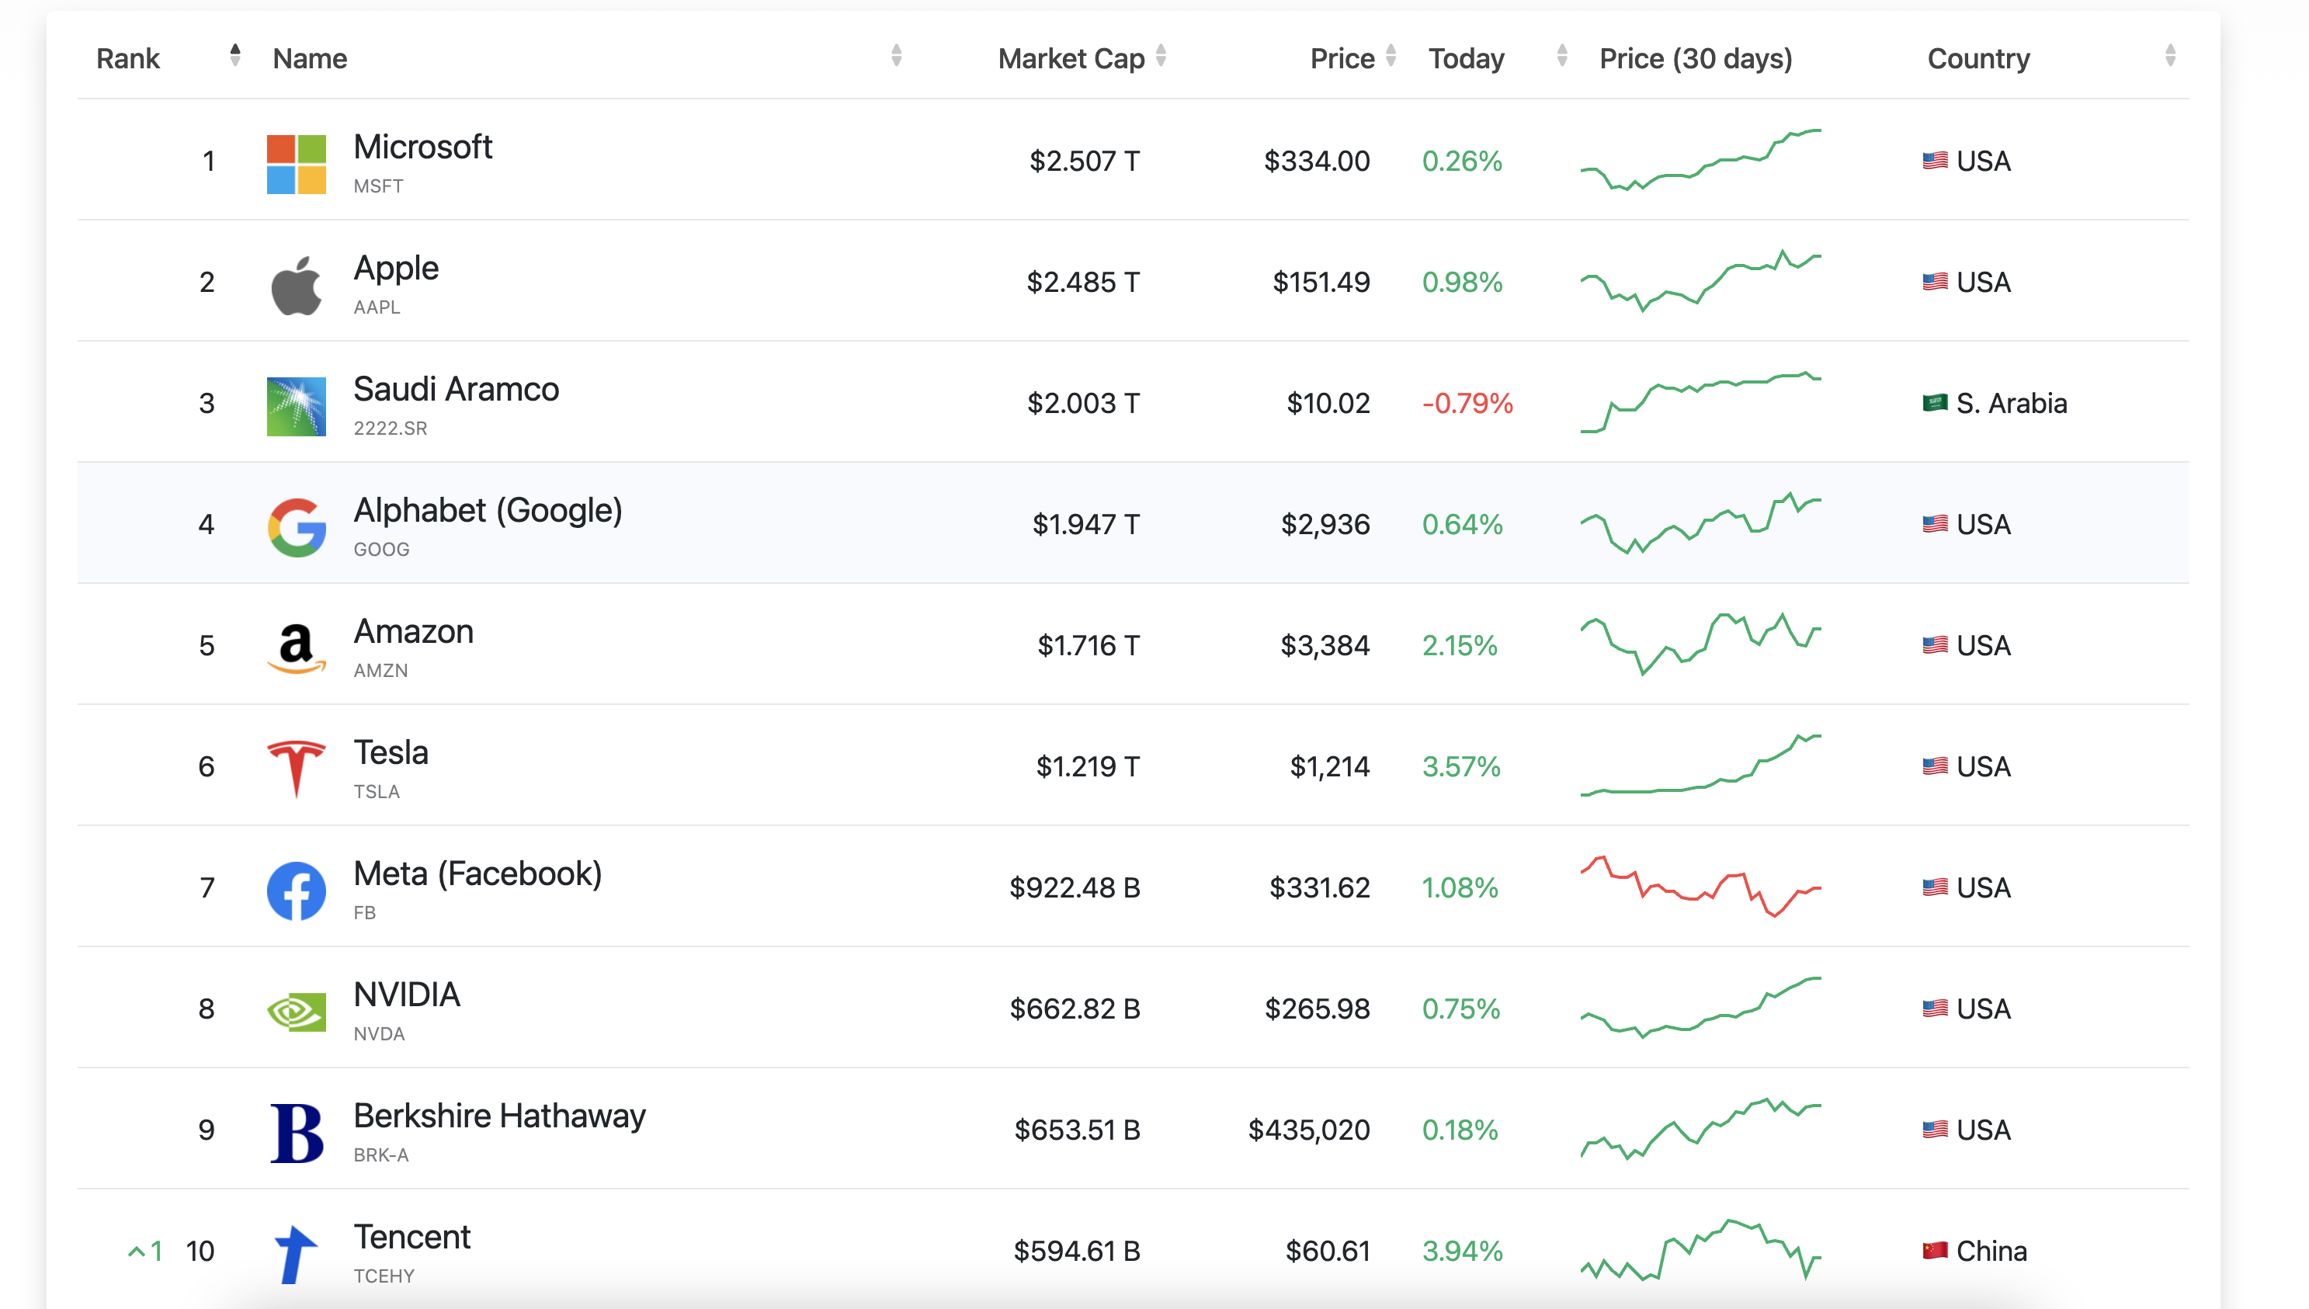Open the Meta (Facebook) company link
Screen dimensions: 2309x1309
point(477,874)
